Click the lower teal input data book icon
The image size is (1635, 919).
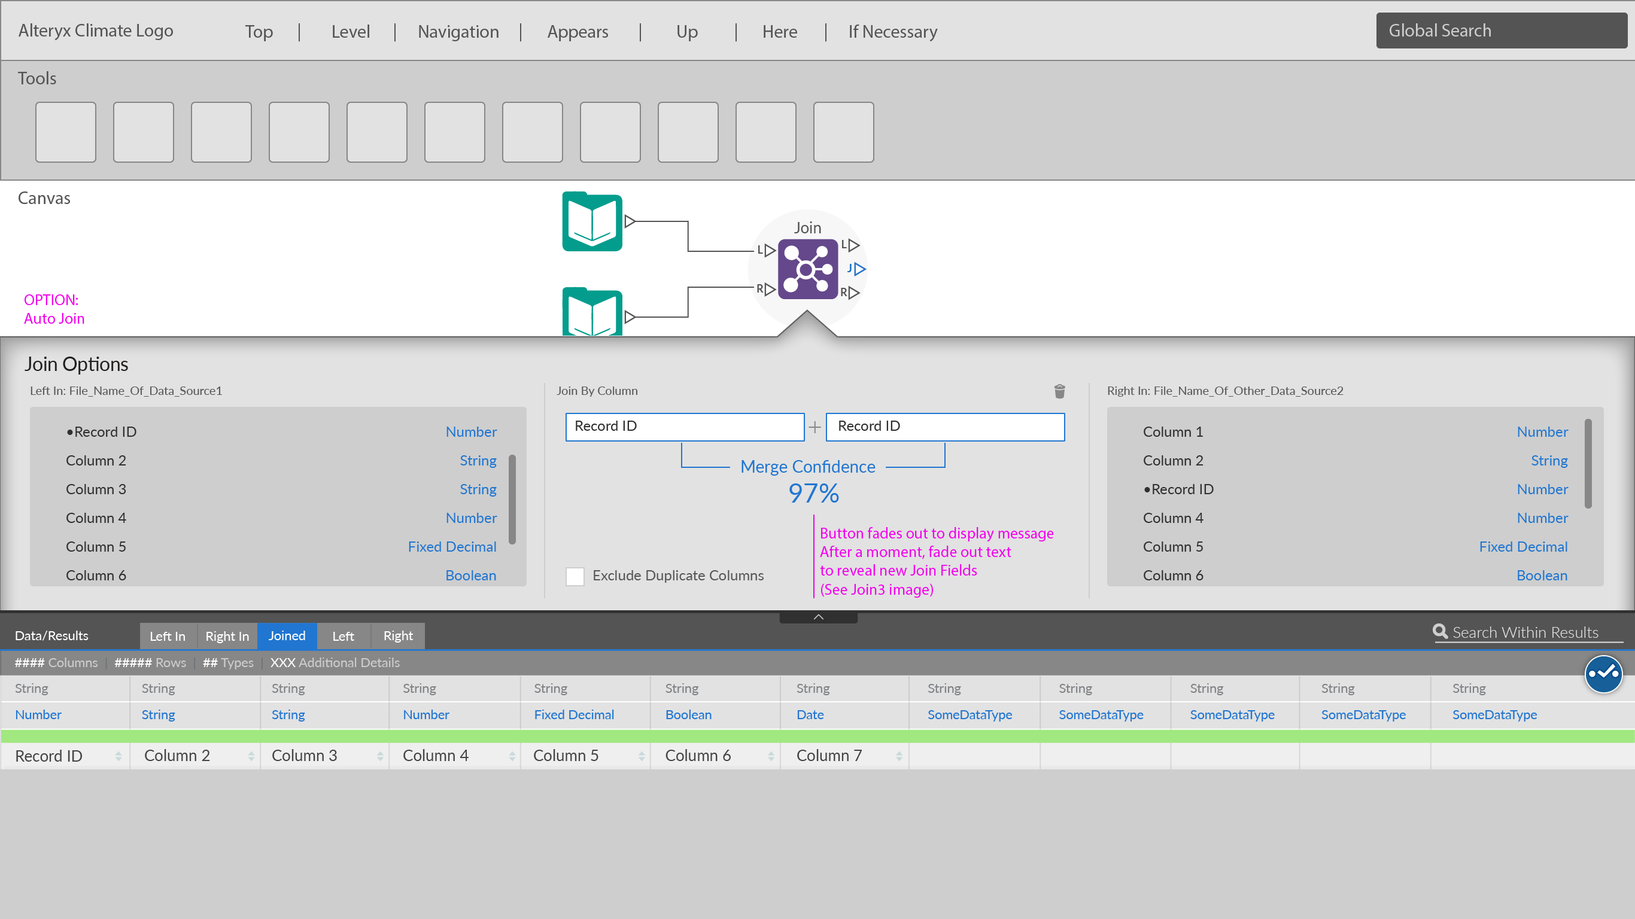pyautogui.click(x=591, y=312)
